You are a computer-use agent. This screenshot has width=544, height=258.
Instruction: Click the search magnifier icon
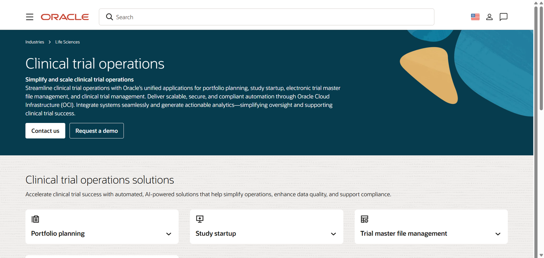coord(110,17)
